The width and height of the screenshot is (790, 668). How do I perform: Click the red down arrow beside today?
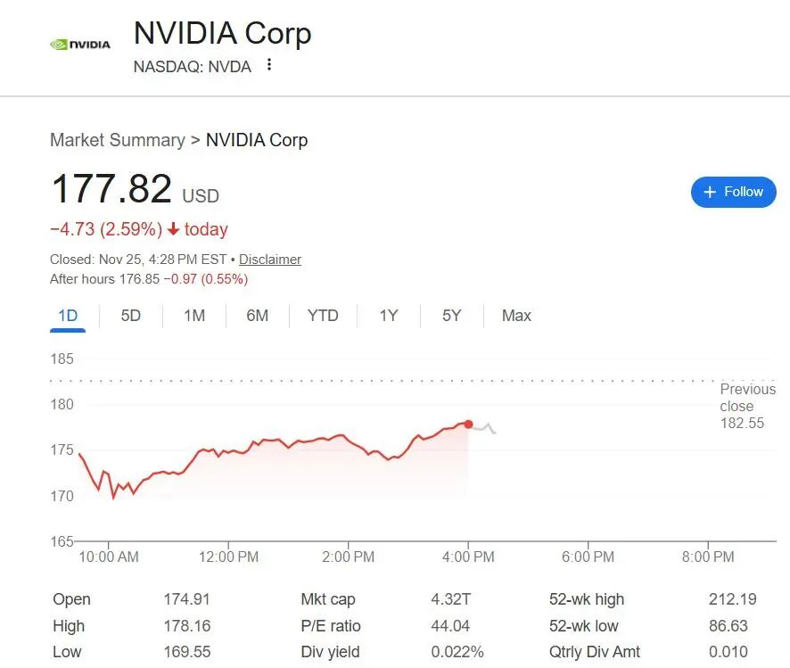point(173,229)
